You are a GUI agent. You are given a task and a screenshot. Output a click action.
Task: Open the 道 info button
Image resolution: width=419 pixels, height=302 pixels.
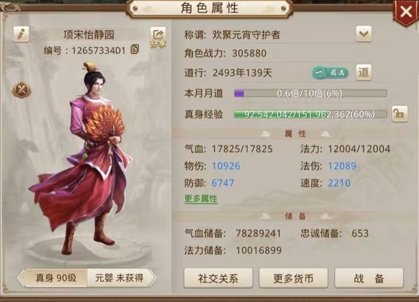tap(364, 72)
